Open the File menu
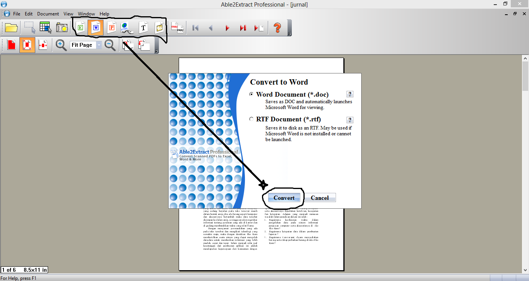This screenshot has height=281, width=529. [17, 14]
